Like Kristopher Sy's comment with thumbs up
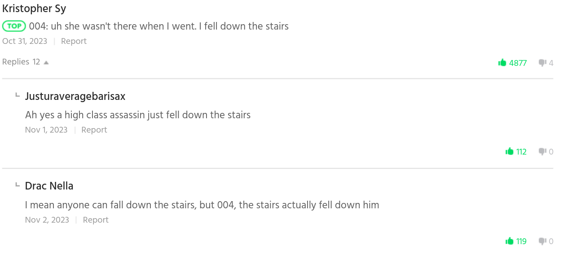 click(502, 63)
